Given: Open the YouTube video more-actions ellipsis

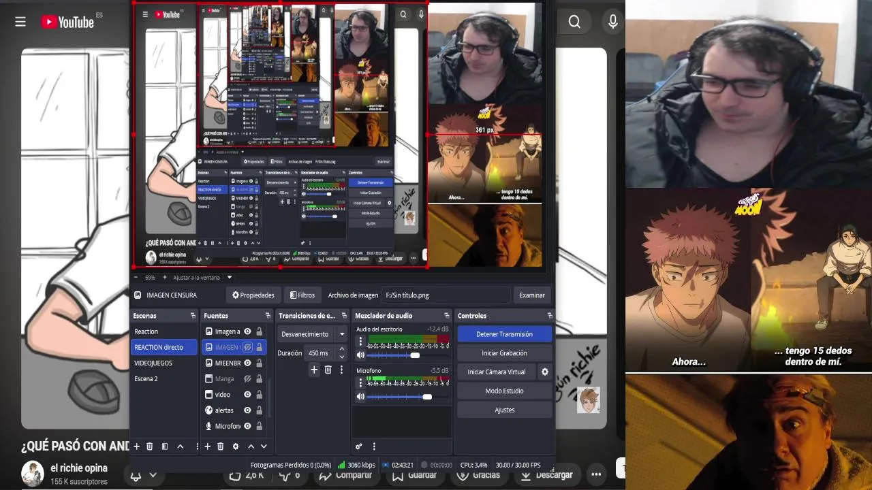Looking at the screenshot, I should pyautogui.click(x=596, y=475).
